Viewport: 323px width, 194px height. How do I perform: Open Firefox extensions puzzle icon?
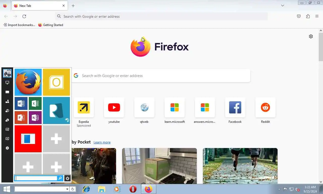click(x=308, y=16)
